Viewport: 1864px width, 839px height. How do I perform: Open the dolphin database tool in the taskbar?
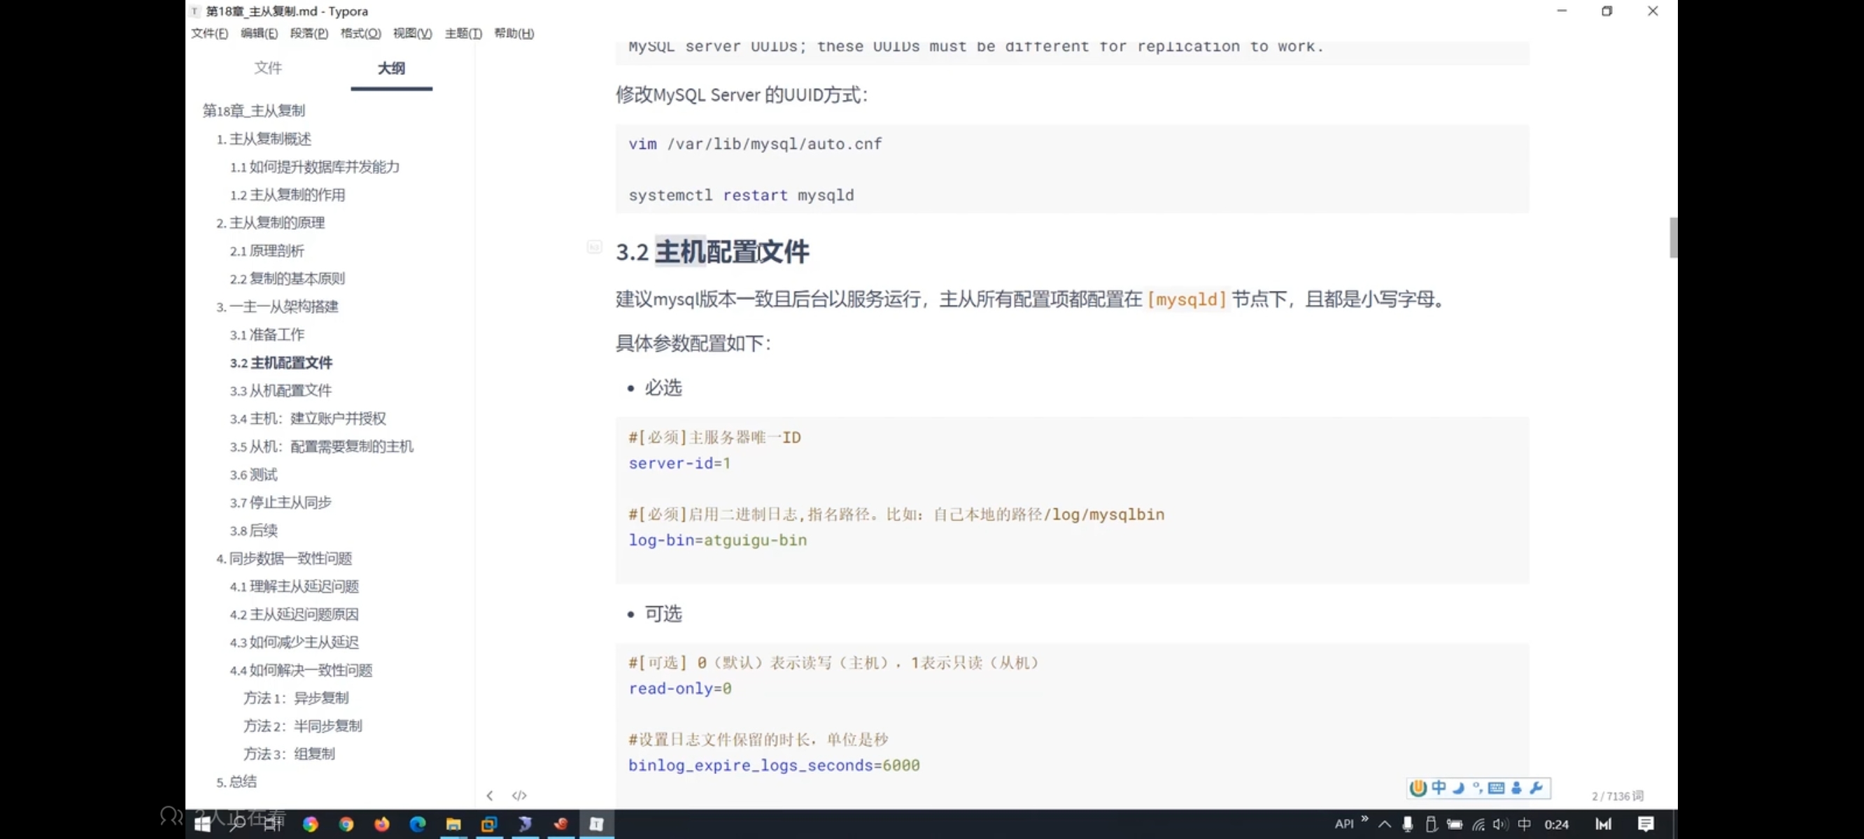click(525, 824)
